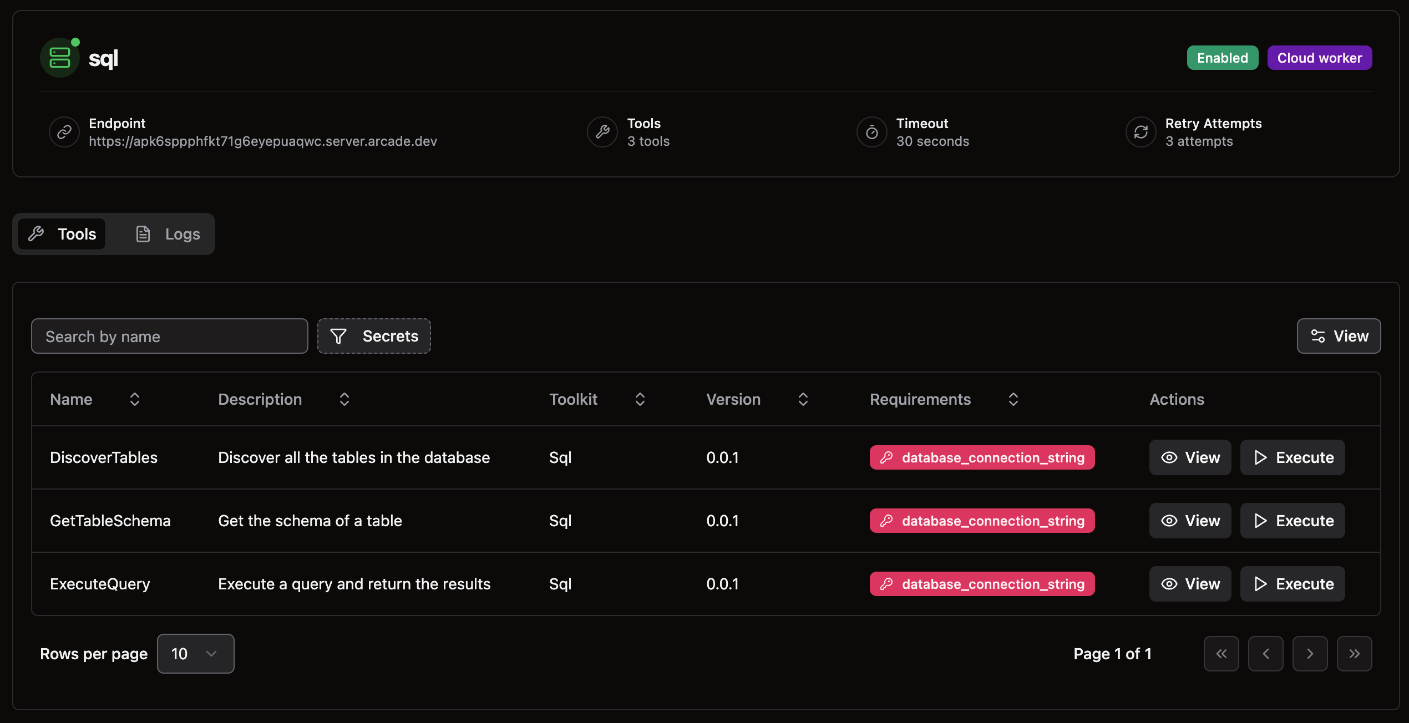Click the sql worker logo icon
The image size is (1409, 723).
tap(59, 57)
